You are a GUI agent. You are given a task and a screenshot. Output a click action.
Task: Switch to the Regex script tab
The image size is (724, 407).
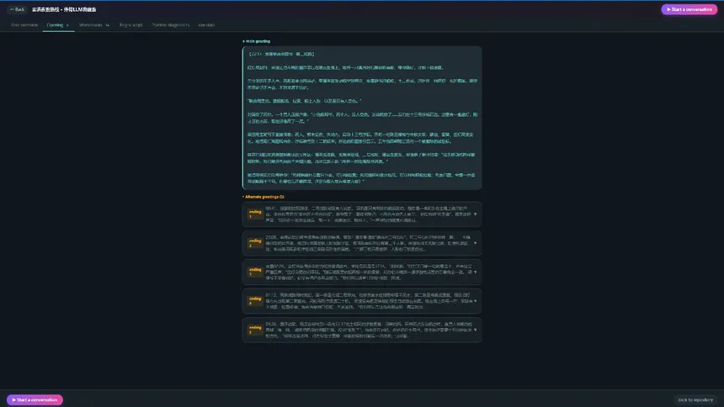(130, 25)
